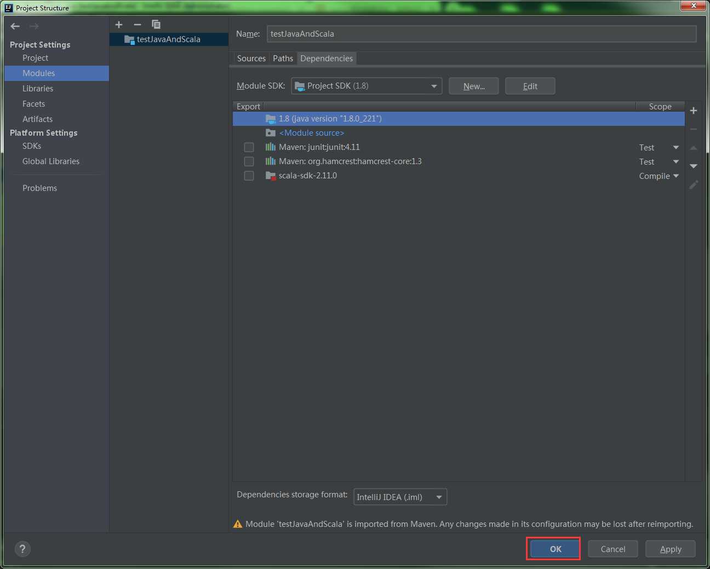Click the JDK 1.8 folder icon
This screenshot has width=710, height=569.
[x=271, y=119]
